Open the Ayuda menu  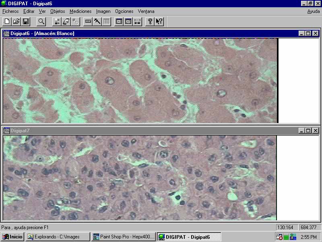[x=313, y=11]
